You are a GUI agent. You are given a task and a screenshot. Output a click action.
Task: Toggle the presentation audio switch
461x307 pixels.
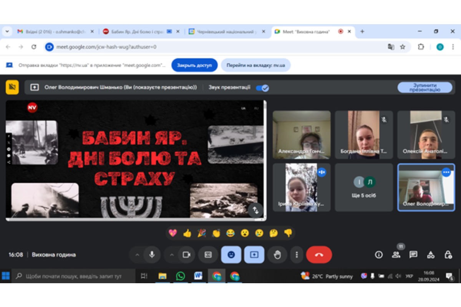(262, 87)
